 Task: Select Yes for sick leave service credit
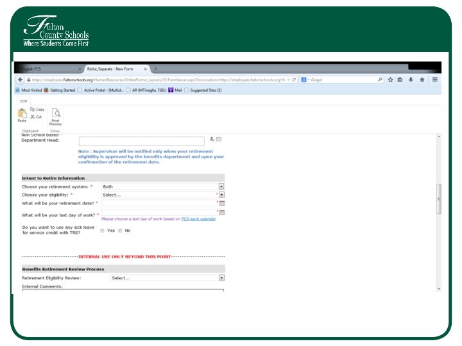[x=102, y=231]
